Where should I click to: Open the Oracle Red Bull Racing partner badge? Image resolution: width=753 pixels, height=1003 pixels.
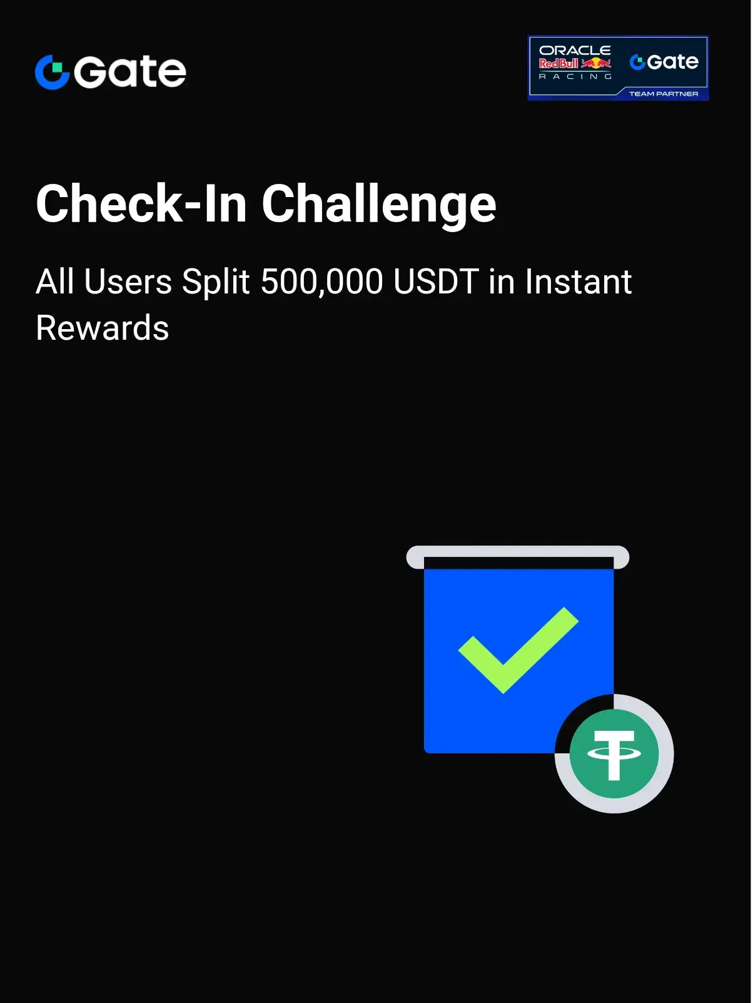[618, 68]
